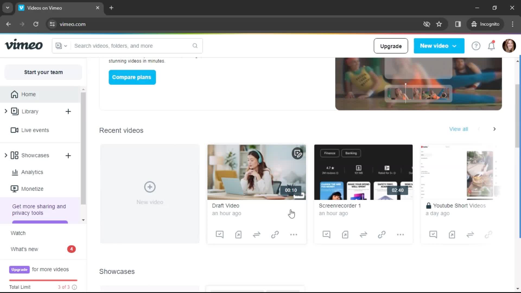The width and height of the screenshot is (521, 293).
Task: Click the copy link icon for Draft Video
Action: click(275, 234)
